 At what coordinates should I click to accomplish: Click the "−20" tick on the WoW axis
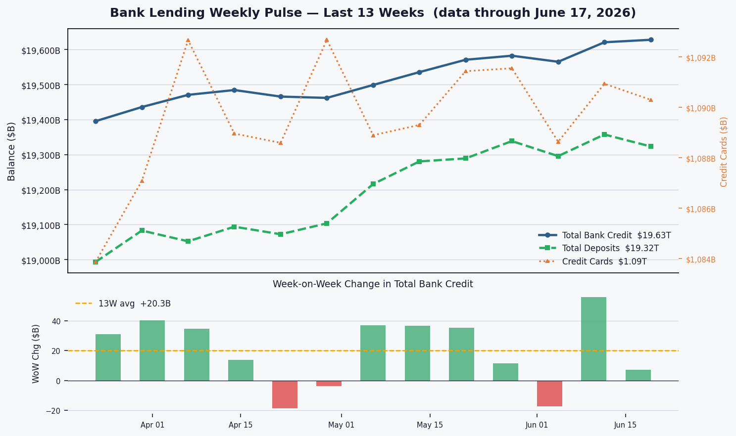53,411
